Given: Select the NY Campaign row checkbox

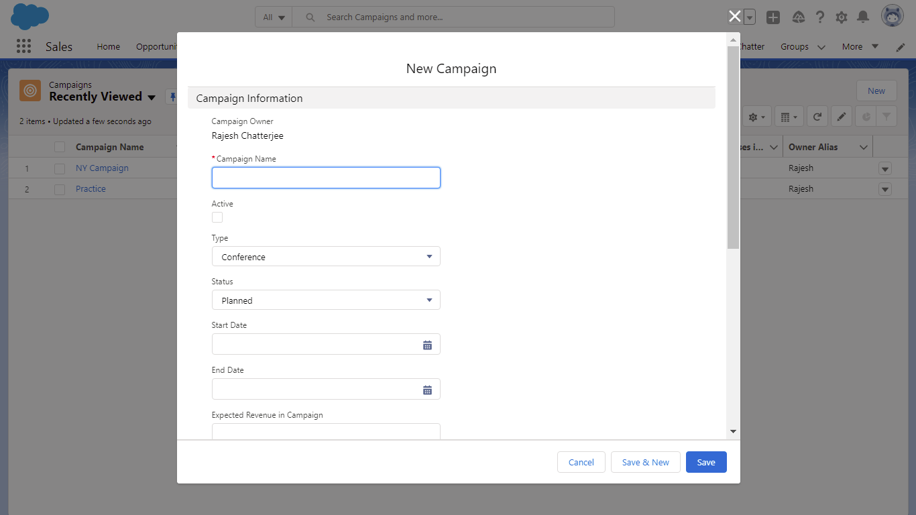Looking at the screenshot, I should click(x=60, y=168).
